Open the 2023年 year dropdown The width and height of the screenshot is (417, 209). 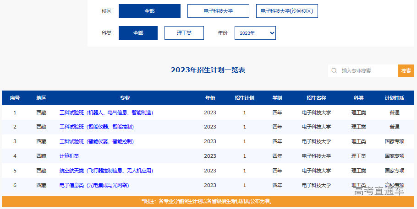[255, 33]
